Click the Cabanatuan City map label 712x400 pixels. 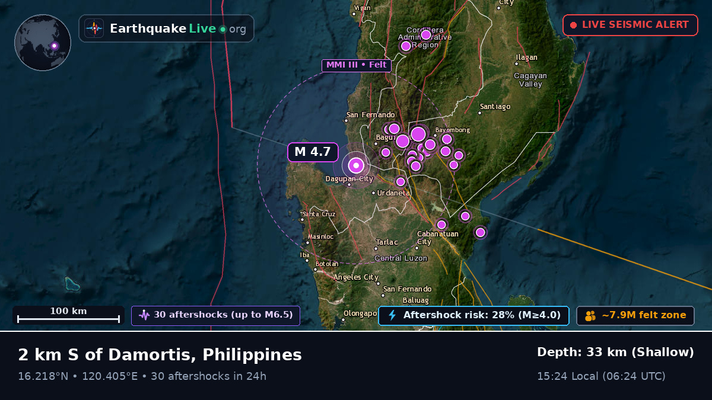pyautogui.click(x=438, y=238)
